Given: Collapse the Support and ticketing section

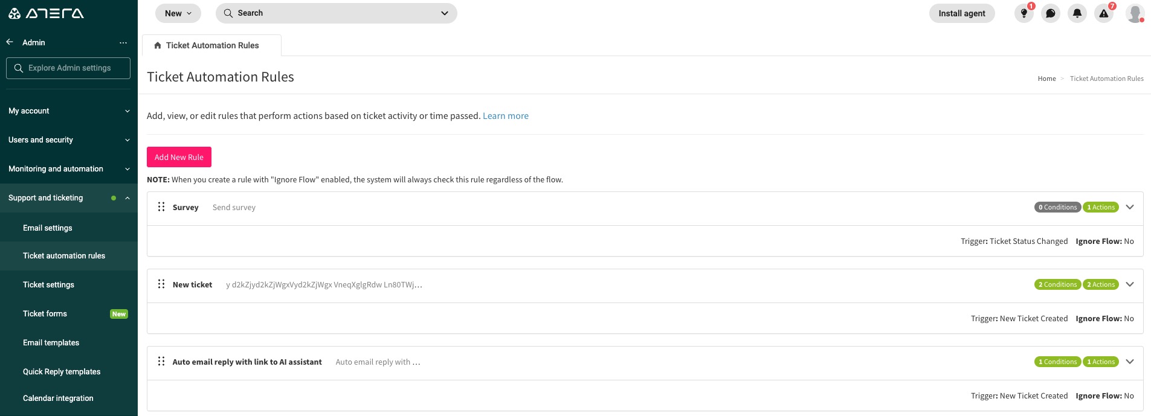Looking at the screenshot, I should [127, 198].
